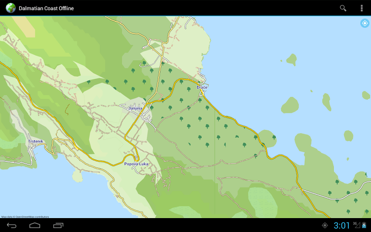Open the recent apps button
The height and width of the screenshot is (232, 371).
(58, 226)
